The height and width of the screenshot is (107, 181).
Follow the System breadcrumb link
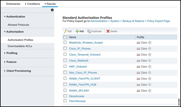[x=115, y=21]
